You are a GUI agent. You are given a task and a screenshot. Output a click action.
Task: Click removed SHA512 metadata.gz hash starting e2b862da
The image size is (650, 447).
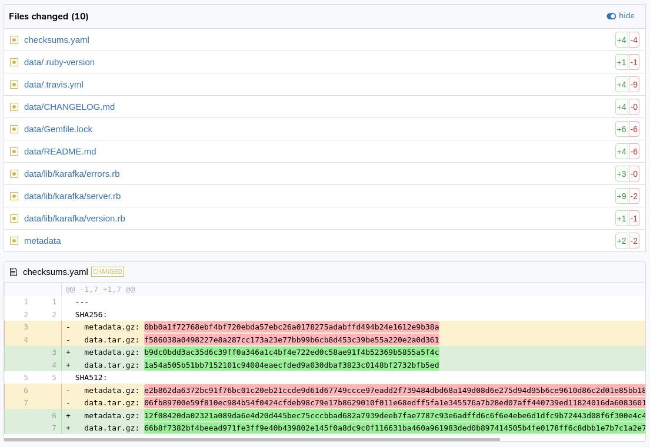(x=395, y=391)
